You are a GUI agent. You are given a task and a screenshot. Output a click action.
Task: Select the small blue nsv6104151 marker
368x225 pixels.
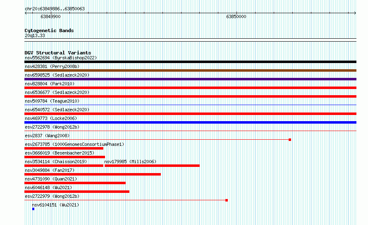(33, 209)
